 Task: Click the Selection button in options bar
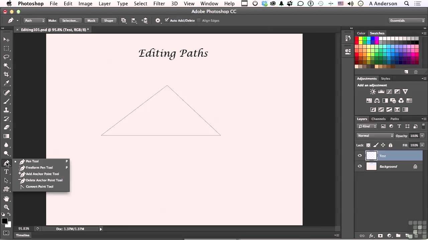(x=71, y=20)
